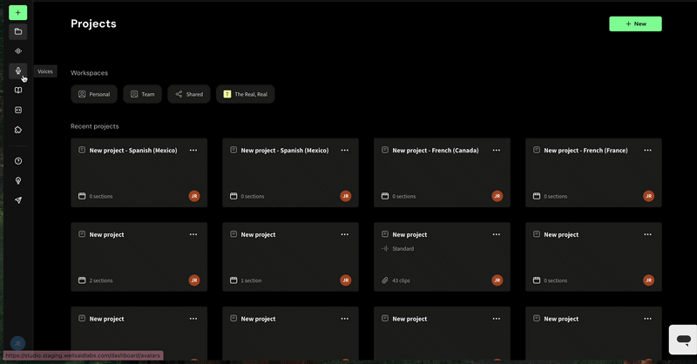697x364 pixels.
Task: Open the open-book icon in sidebar
Action: [17, 91]
